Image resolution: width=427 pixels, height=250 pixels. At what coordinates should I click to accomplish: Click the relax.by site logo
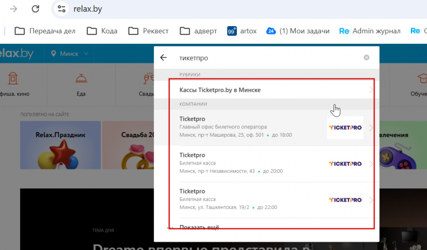click(17, 53)
